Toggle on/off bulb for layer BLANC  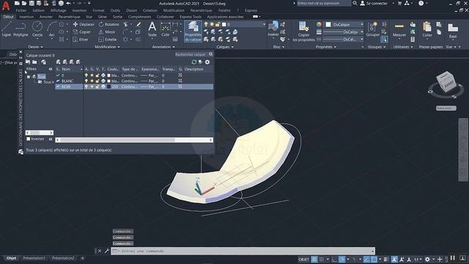click(86, 81)
